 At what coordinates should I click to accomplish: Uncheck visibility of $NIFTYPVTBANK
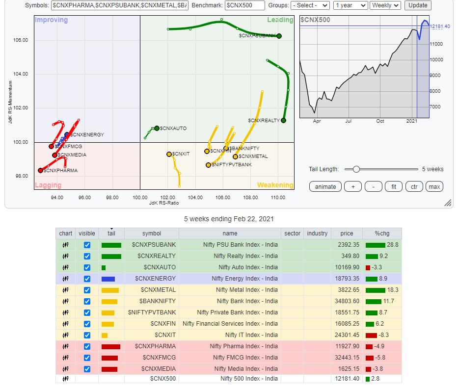87,312
